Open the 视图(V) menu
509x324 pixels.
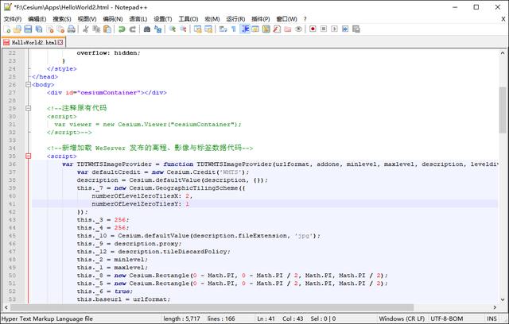click(87, 19)
